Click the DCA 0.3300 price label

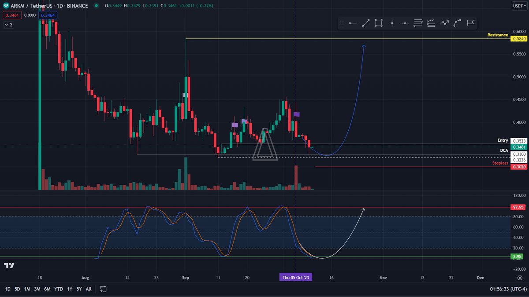pos(518,154)
